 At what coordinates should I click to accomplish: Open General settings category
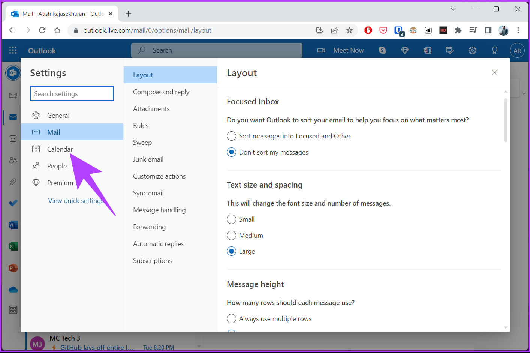tap(72, 115)
